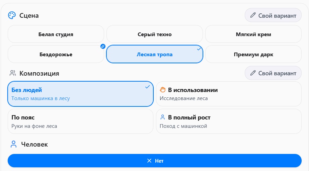This screenshot has height=171, width=309.
Task: Click the pencil icon in the composition's Свой вариант
Action: (x=253, y=73)
